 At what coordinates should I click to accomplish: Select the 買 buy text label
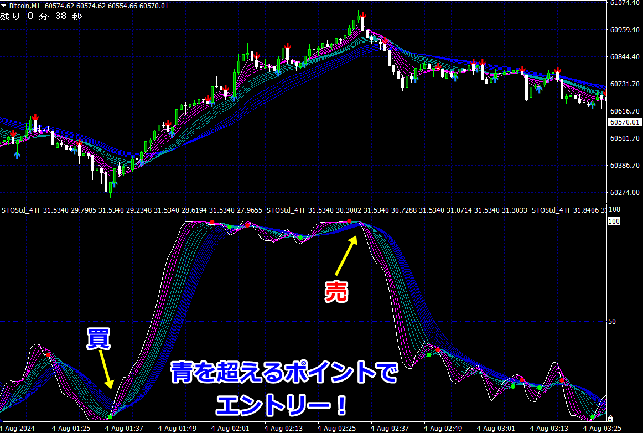[x=98, y=339]
